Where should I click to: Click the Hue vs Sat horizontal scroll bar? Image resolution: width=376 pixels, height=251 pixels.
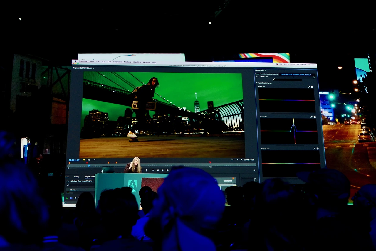coord(287,113)
